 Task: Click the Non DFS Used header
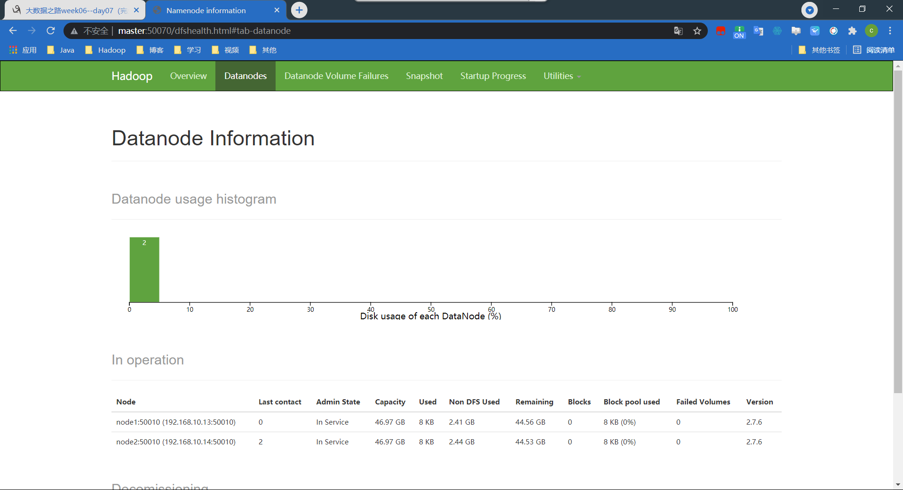click(x=474, y=402)
